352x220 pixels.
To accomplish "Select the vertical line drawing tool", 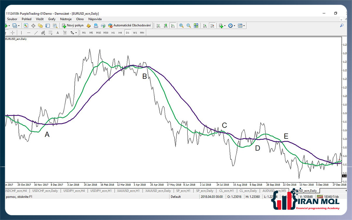I will coord(21,33).
